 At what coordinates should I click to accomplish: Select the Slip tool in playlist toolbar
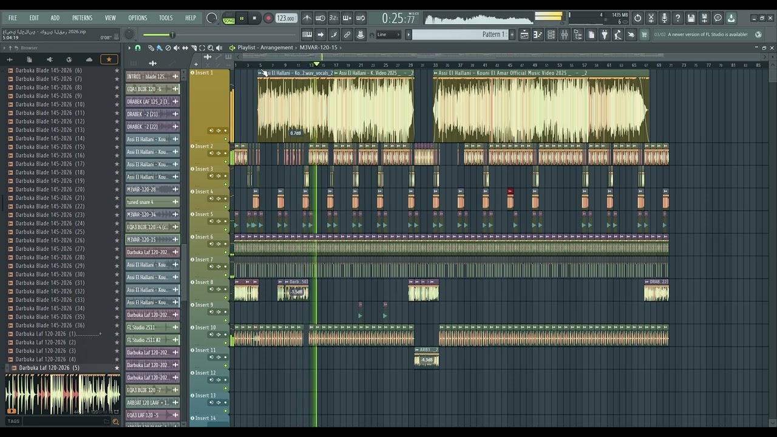(185, 48)
